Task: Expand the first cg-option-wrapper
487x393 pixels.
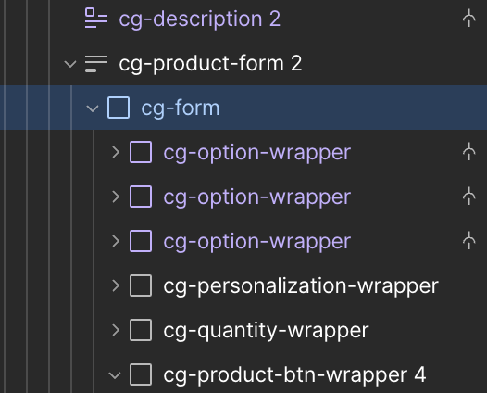Action: (116, 152)
